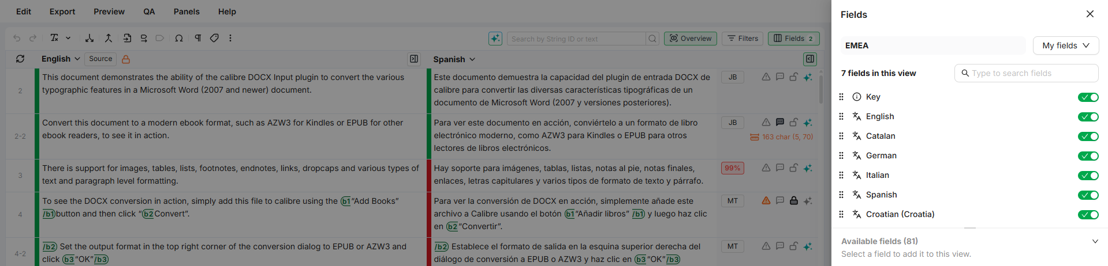Insert special character using the omega icon
The width and height of the screenshot is (1108, 266).
[179, 38]
